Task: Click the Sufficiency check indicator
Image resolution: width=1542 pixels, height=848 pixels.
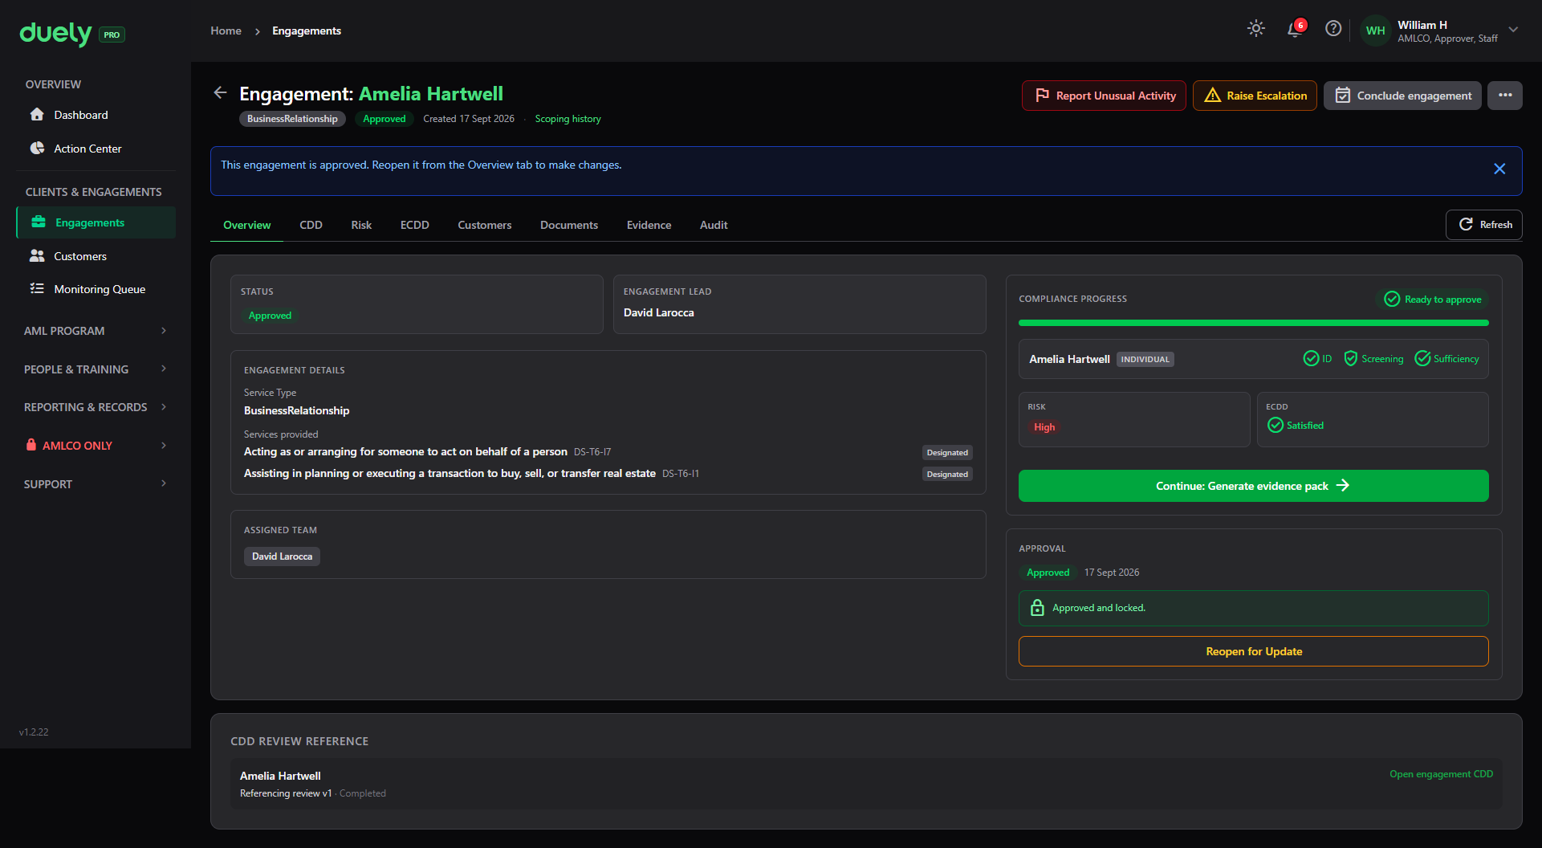Action: click(1446, 359)
